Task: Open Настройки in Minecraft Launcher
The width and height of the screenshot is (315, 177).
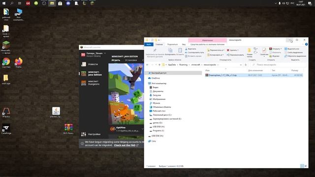Action: tap(91, 134)
